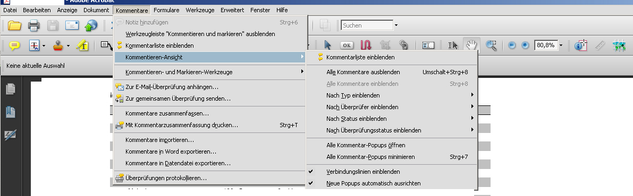The image size is (633, 196).
Task: Open the Bookmarks panel in sidebar
Action: coord(11,113)
